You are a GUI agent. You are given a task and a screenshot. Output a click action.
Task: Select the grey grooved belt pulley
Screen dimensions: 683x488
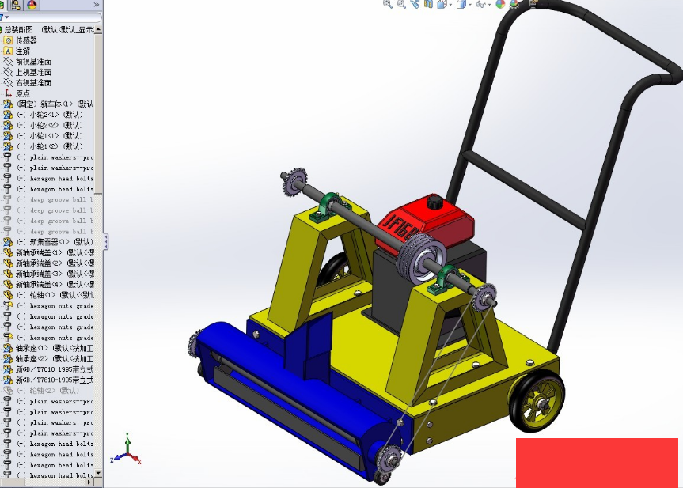421,259
